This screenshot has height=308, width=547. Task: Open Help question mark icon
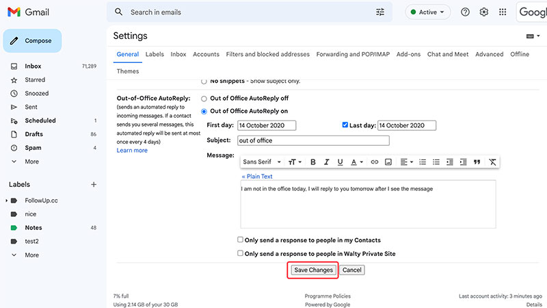pos(465,12)
